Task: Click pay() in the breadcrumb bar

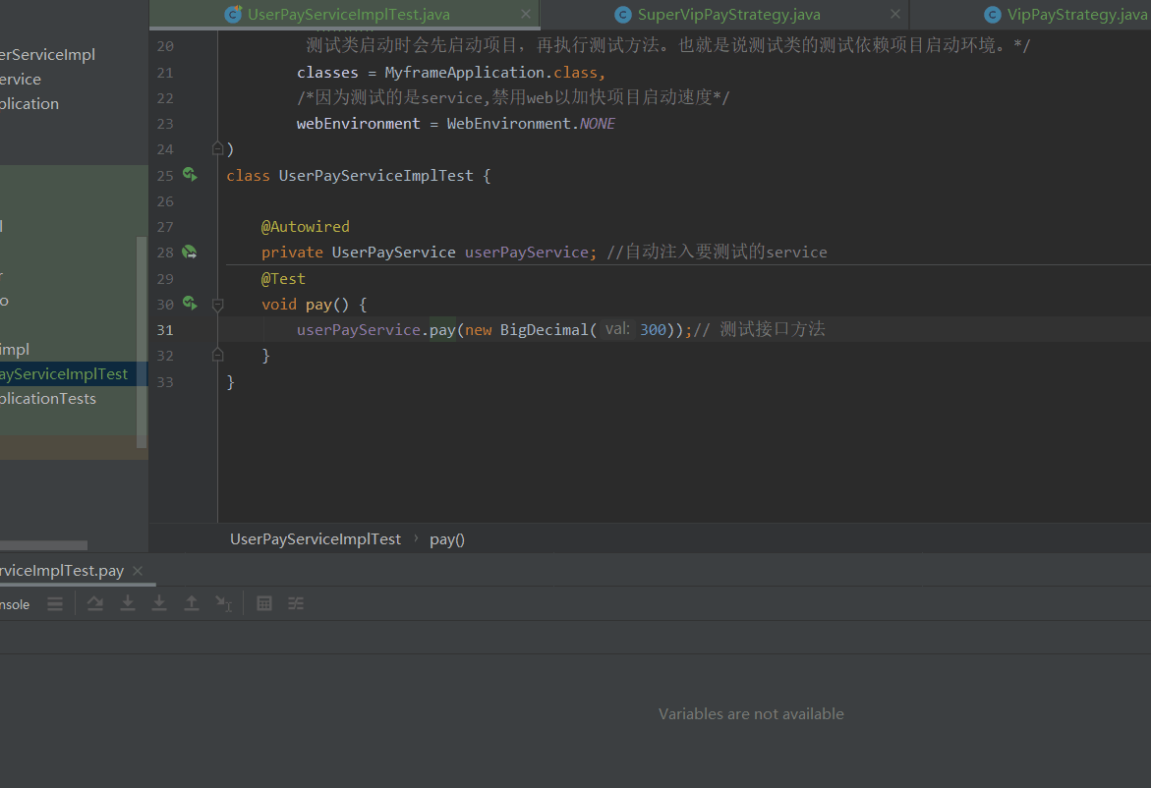Action: point(447,539)
